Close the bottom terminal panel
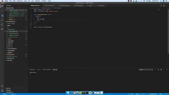The image size is (169, 95). (167, 70)
